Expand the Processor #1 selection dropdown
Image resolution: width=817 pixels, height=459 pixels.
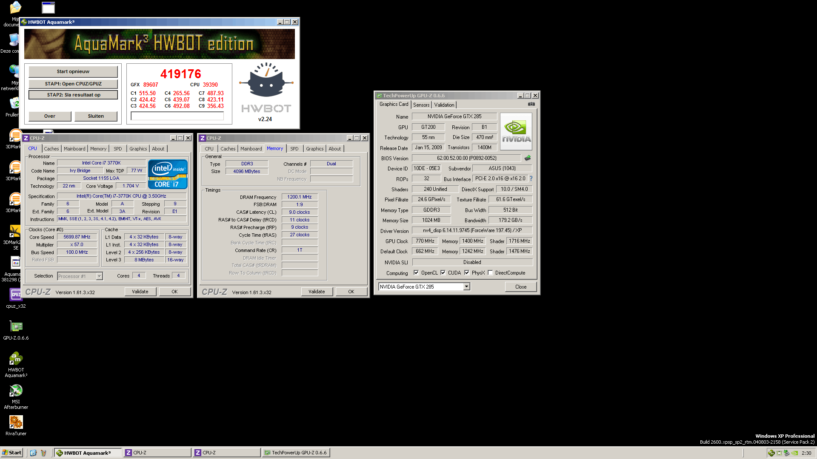tap(99, 276)
